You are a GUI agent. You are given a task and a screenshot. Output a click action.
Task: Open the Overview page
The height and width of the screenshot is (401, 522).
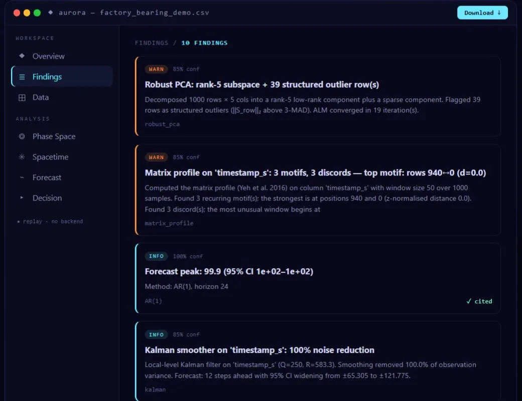click(62, 56)
